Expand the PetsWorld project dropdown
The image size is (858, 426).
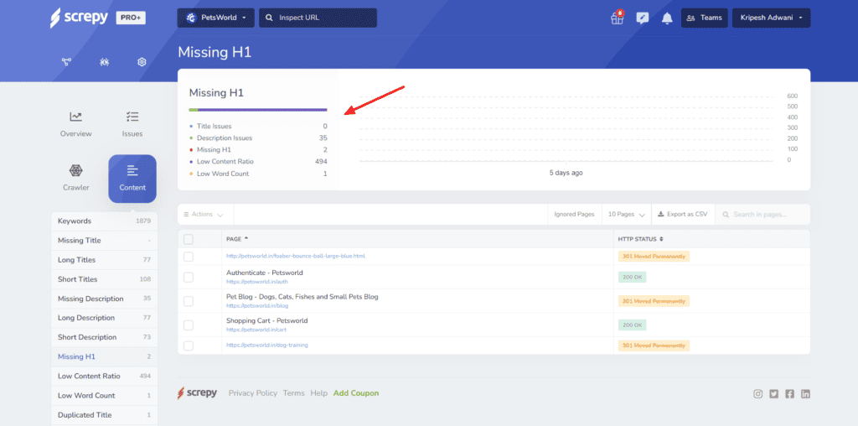(x=216, y=18)
